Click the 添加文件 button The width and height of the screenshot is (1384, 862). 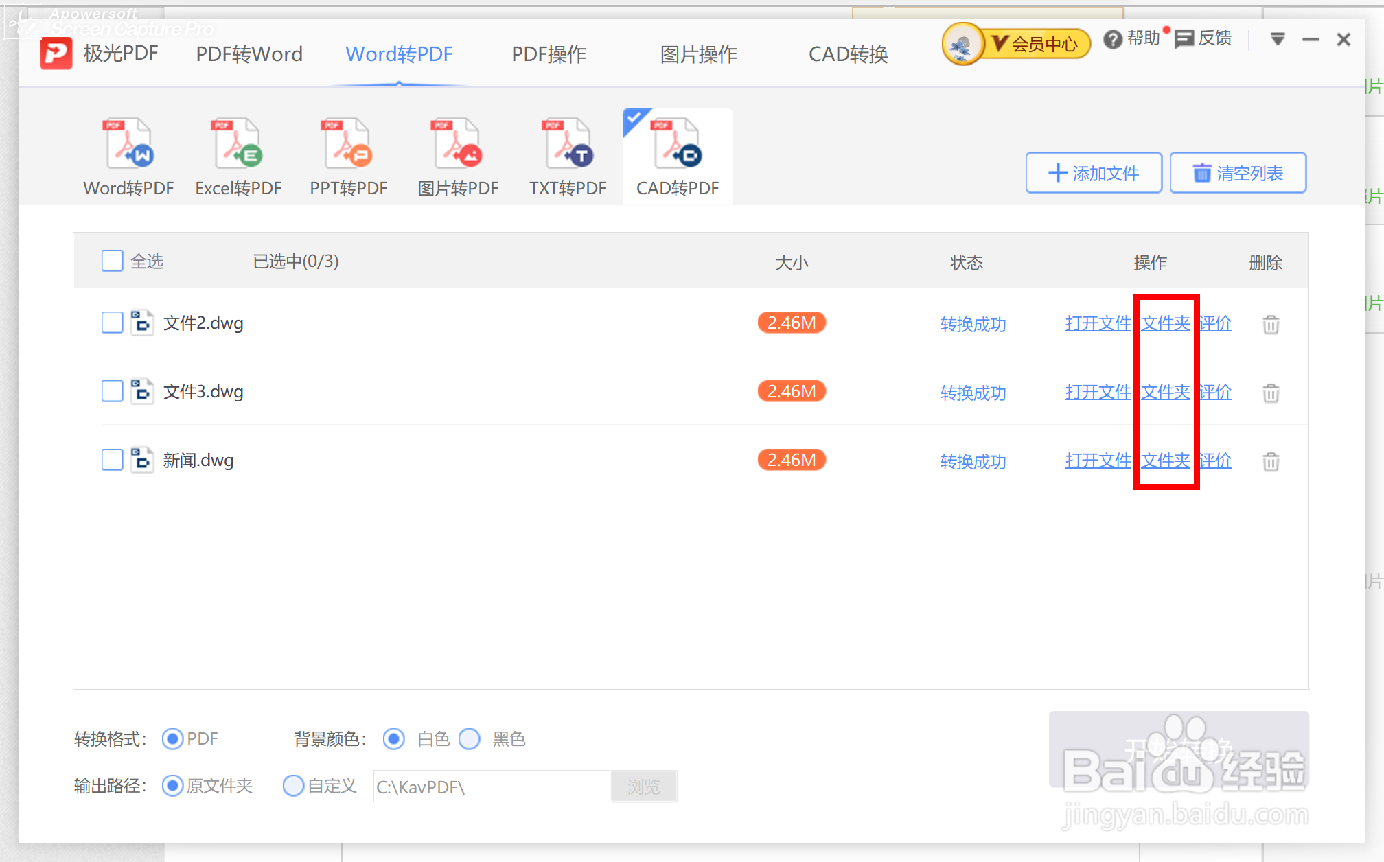1093,173
